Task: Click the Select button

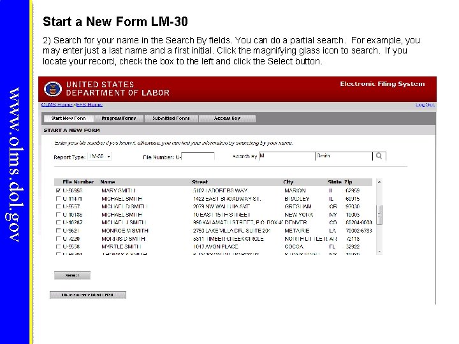Action: [72, 275]
